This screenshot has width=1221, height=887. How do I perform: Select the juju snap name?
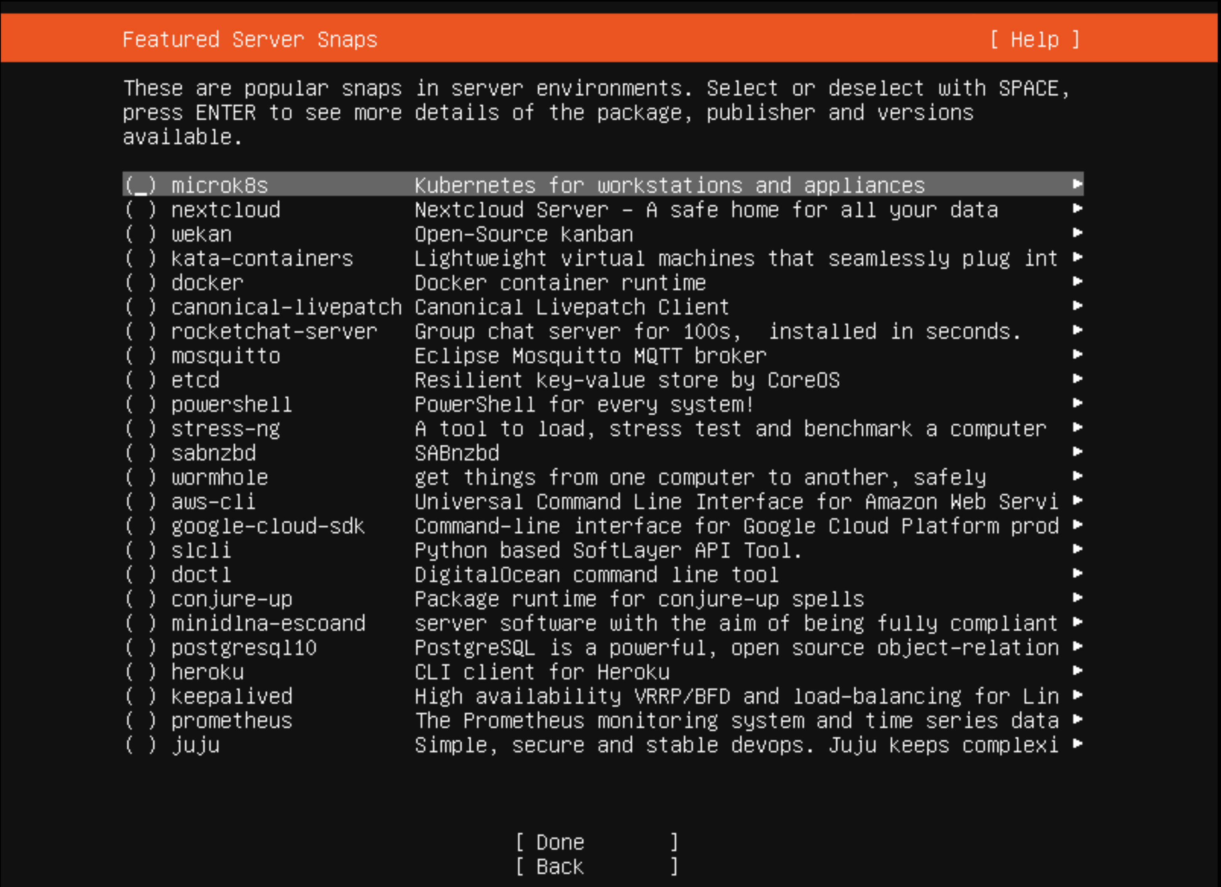(x=195, y=746)
